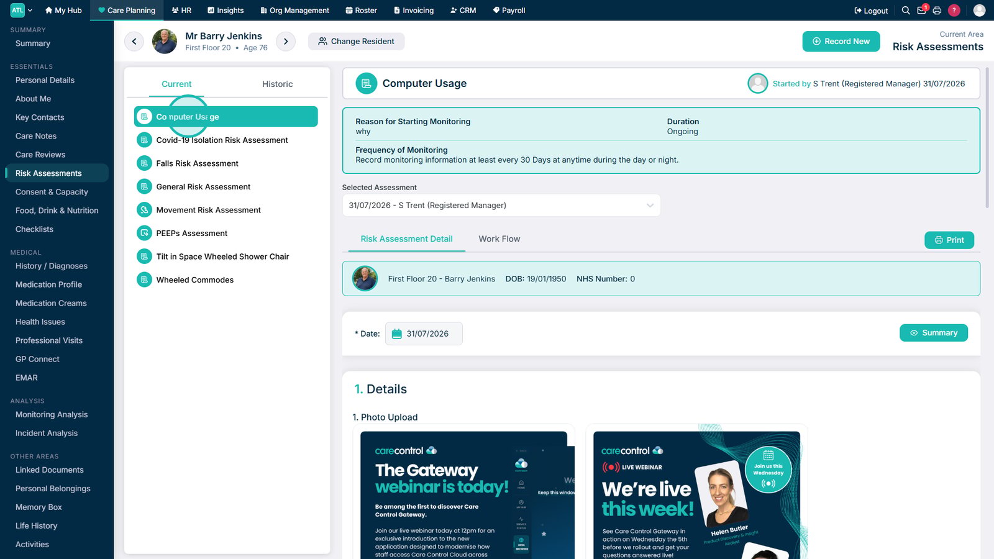Open Memory Box in sidebar

pyautogui.click(x=39, y=507)
